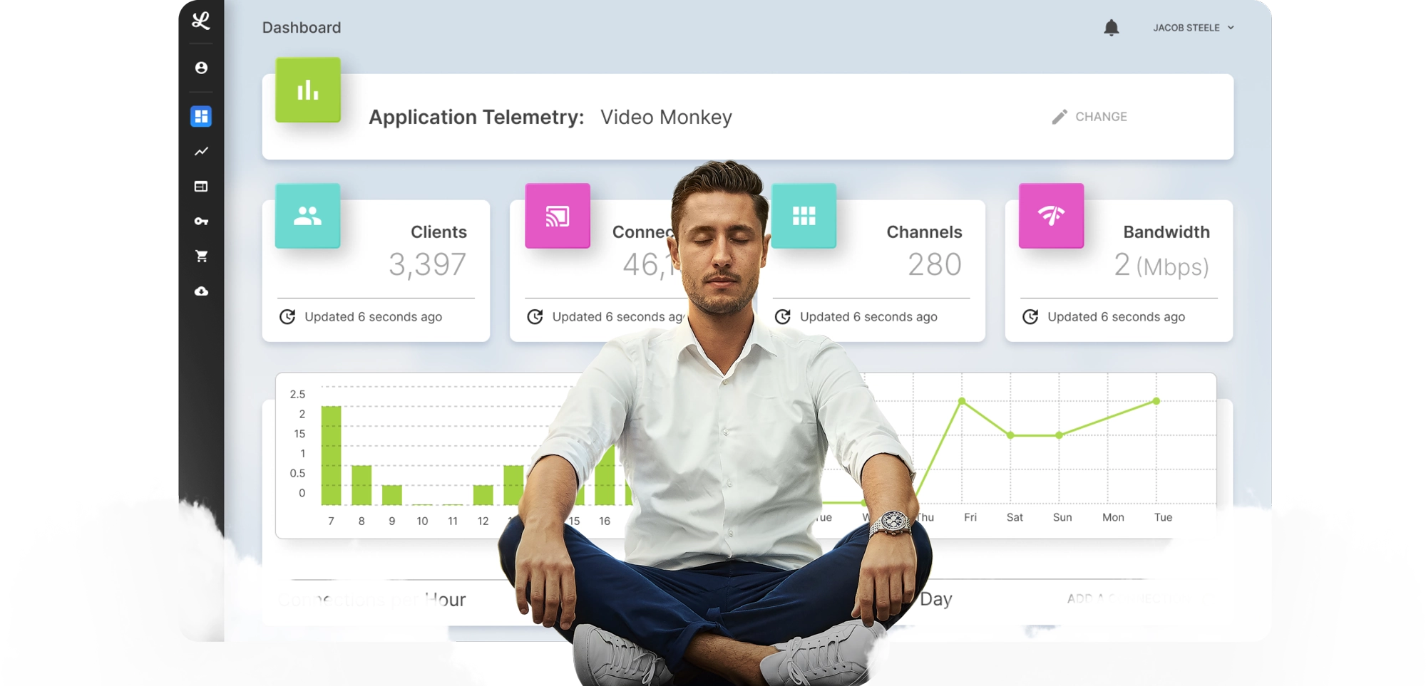Click Updated 6 seconds ago in Clients card
Image resolution: width=1426 pixels, height=686 pixels.
click(x=373, y=317)
